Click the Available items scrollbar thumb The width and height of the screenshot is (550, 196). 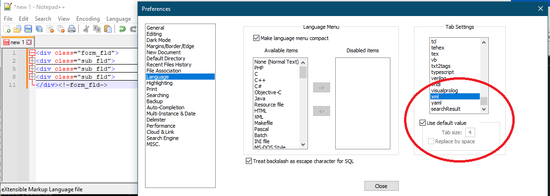point(303,73)
